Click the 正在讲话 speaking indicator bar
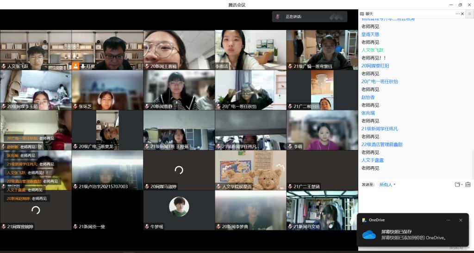The width and height of the screenshot is (474, 253). point(309,17)
